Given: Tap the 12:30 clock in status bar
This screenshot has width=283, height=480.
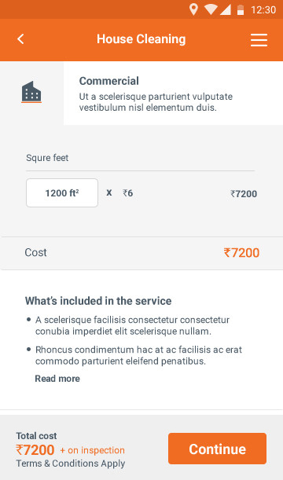Looking at the screenshot, I should (x=263, y=9).
